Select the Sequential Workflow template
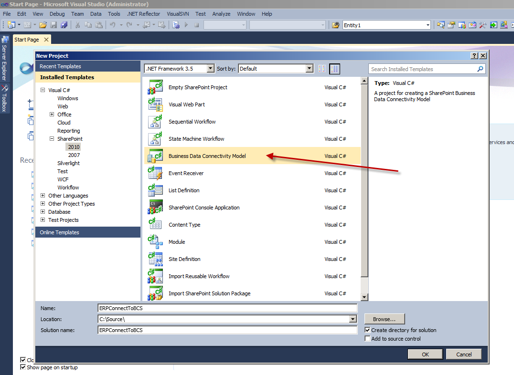The width and height of the screenshot is (514, 375). (x=252, y=122)
